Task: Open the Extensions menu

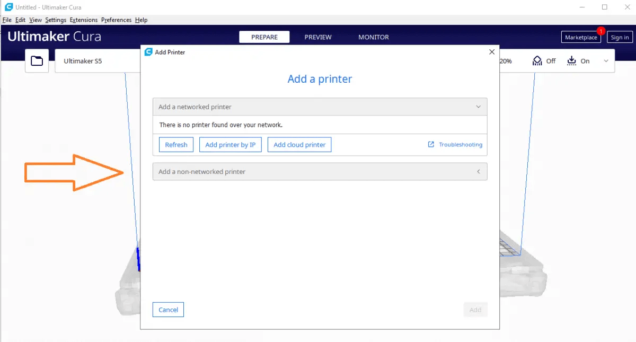Action: pos(84,20)
